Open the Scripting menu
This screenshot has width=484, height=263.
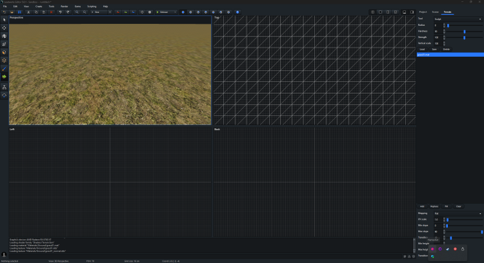(92, 6)
